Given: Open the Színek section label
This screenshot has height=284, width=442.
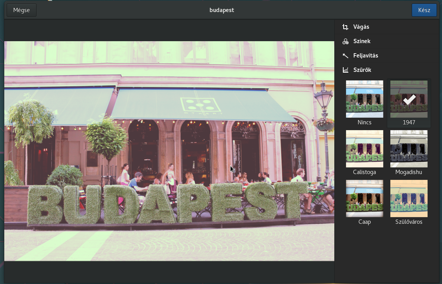Looking at the screenshot, I should [x=362, y=41].
